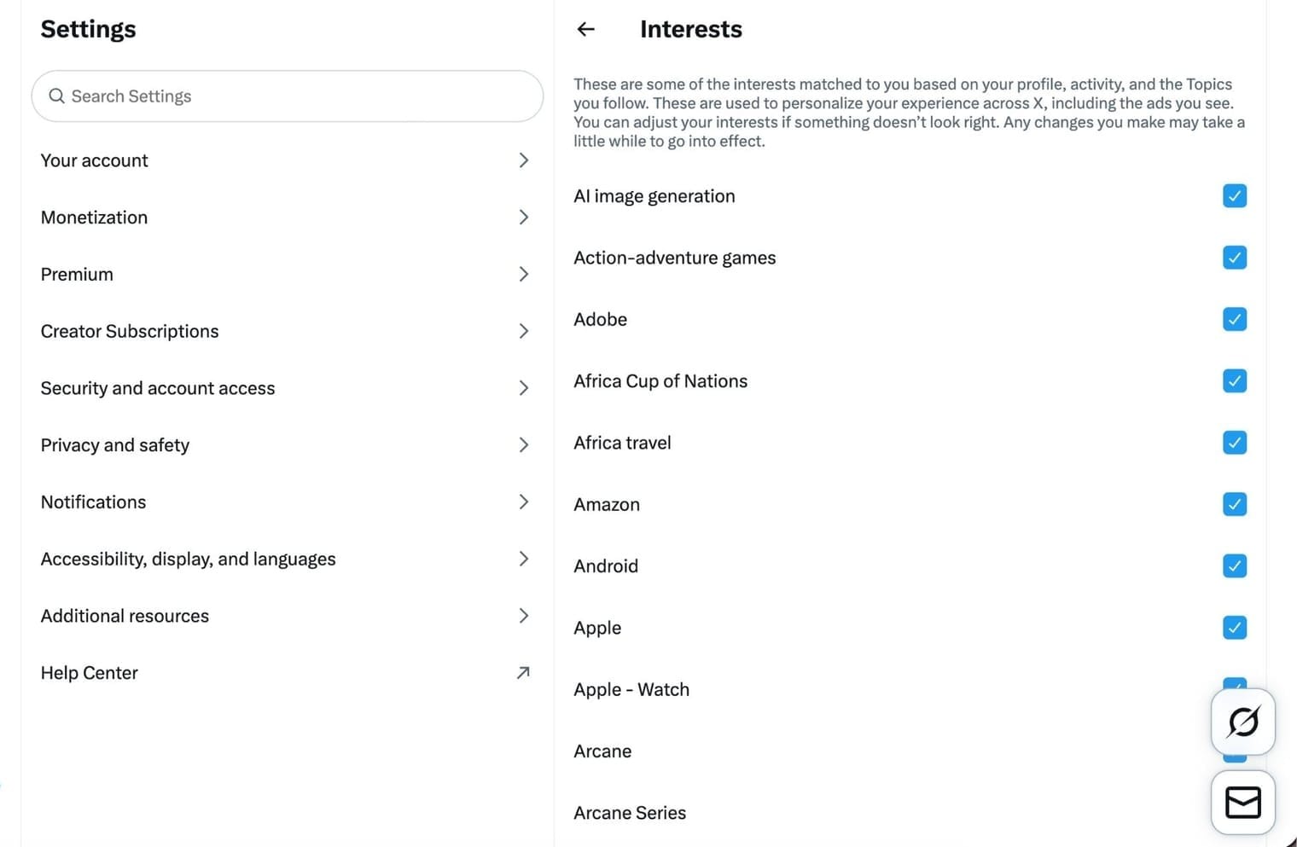Click the compass floating icon

[x=1242, y=722]
